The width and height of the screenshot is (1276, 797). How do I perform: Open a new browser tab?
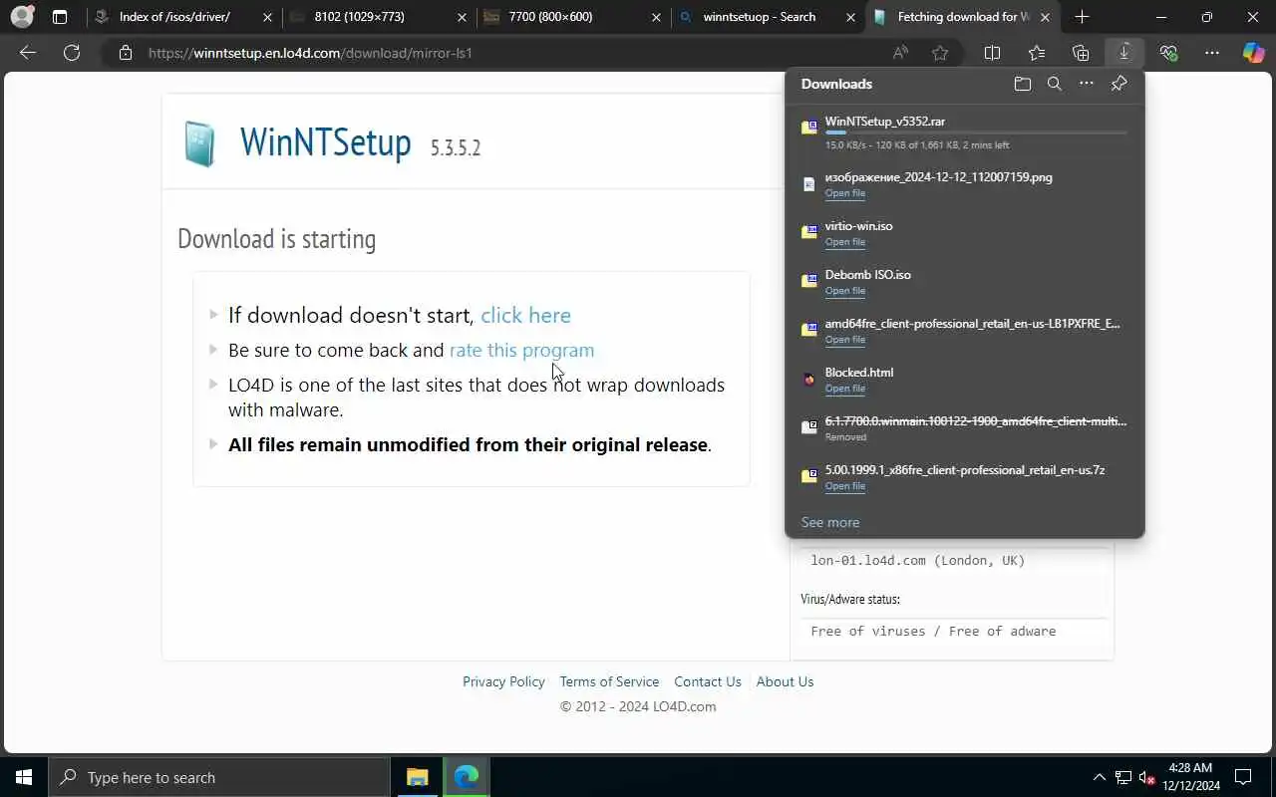[1083, 17]
